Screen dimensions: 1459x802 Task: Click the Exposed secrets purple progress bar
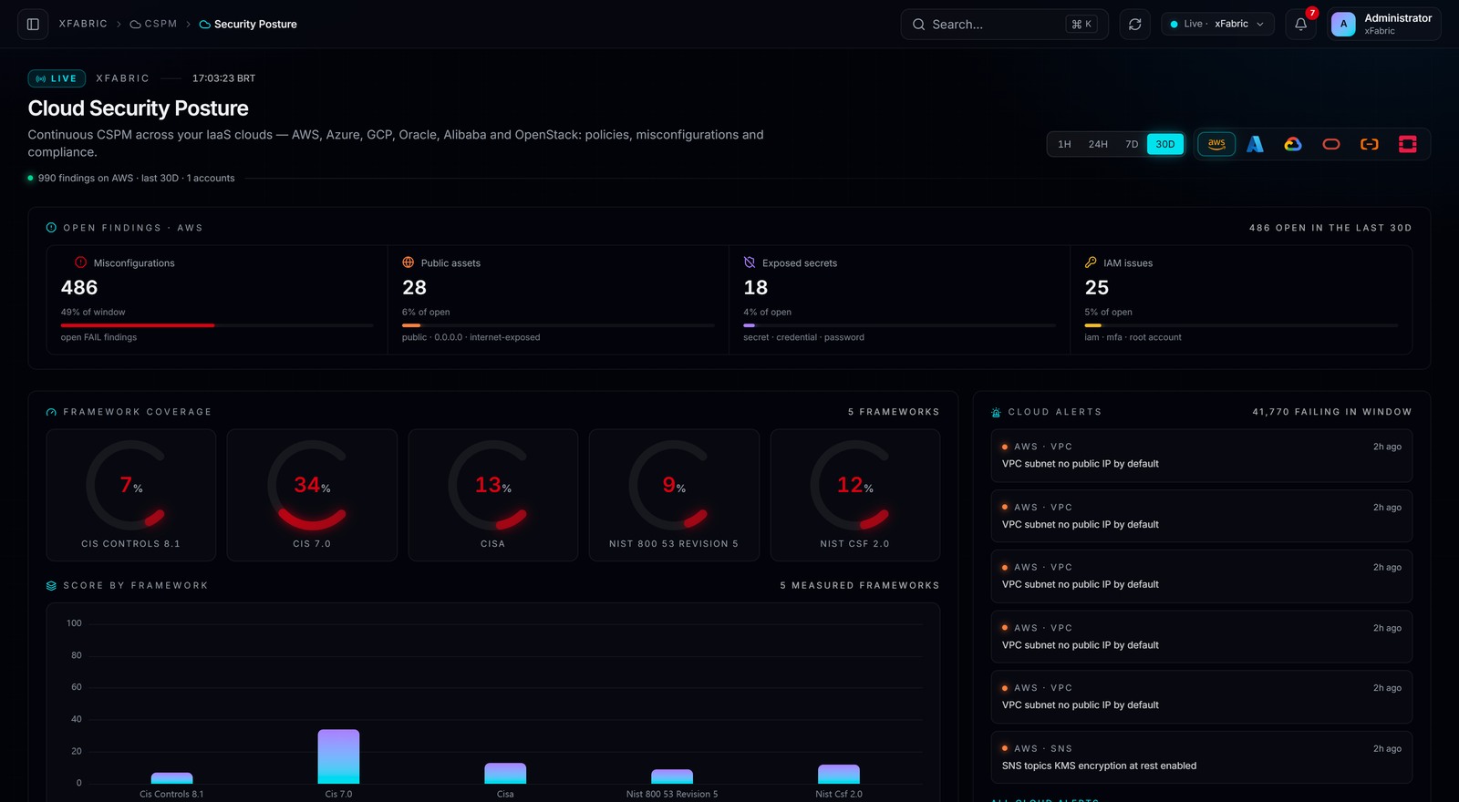click(750, 325)
